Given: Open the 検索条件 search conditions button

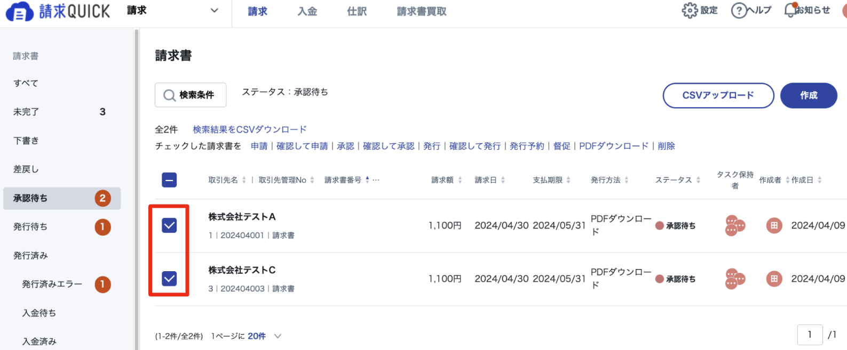Looking at the screenshot, I should (191, 95).
